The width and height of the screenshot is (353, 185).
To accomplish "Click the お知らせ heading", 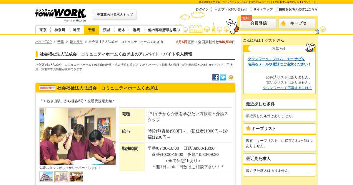I will click(279, 48).
